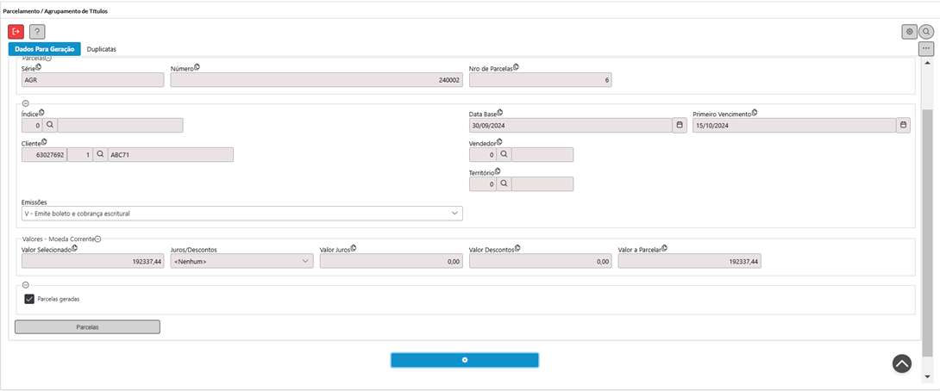Click the red exit icon button
The height and width of the screenshot is (391, 940).
point(16,32)
